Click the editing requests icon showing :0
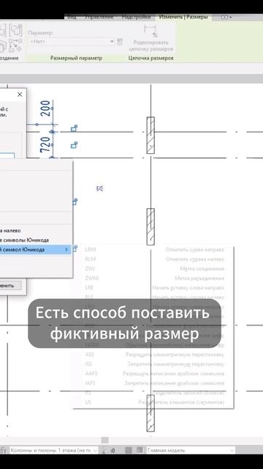This screenshot has width=263, height=469. tap(109, 450)
